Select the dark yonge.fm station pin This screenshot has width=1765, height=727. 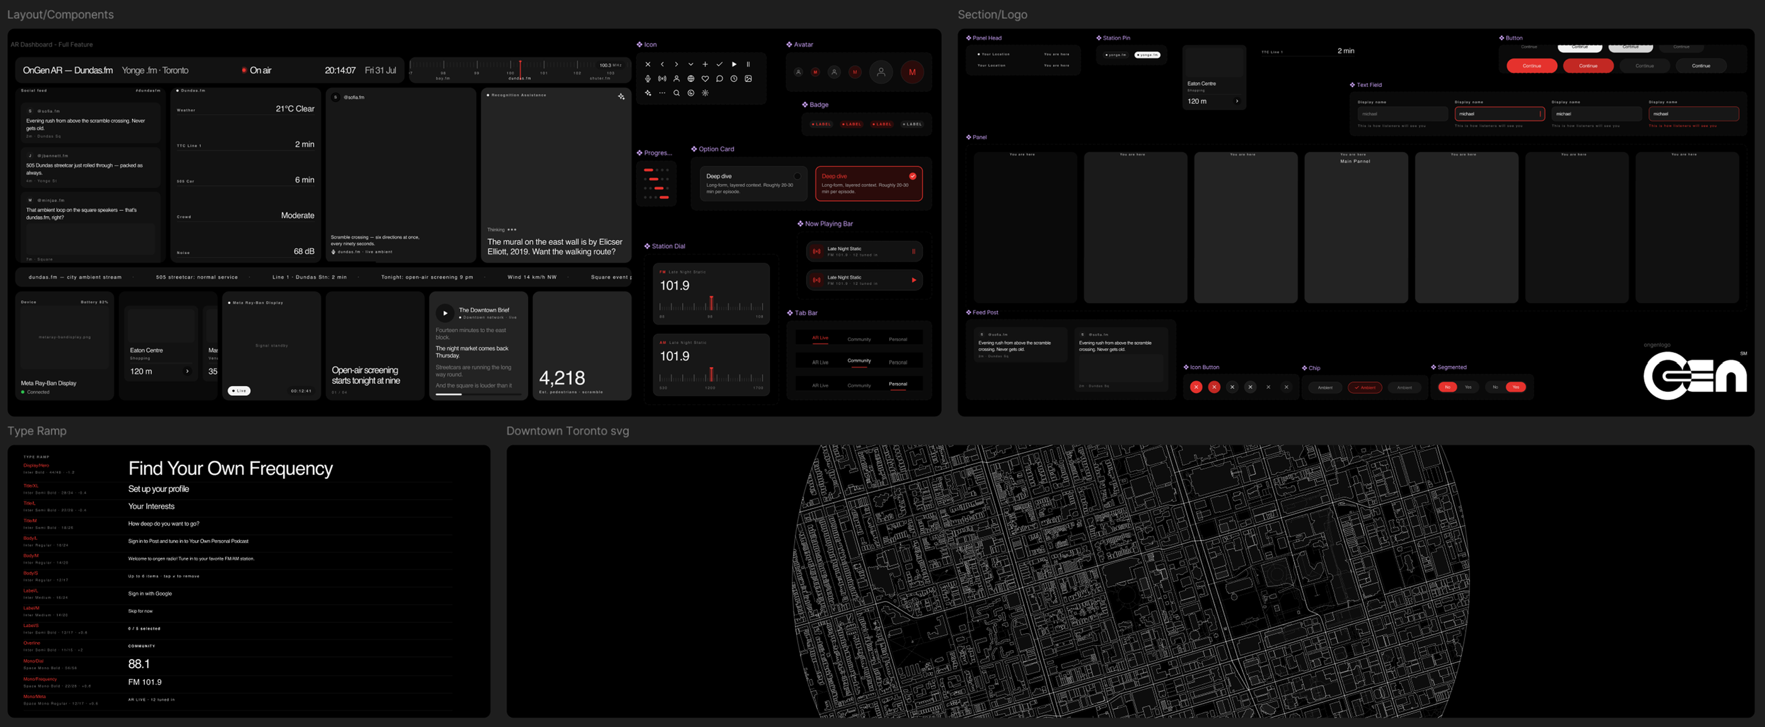(1116, 55)
